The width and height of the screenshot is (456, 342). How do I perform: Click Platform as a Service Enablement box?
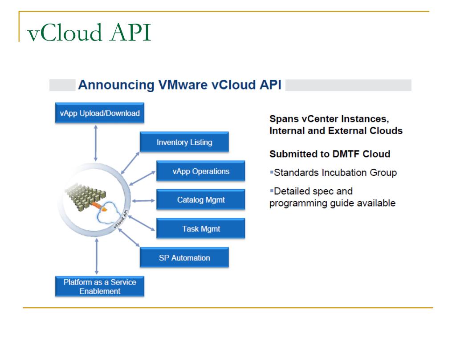pyautogui.click(x=99, y=286)
